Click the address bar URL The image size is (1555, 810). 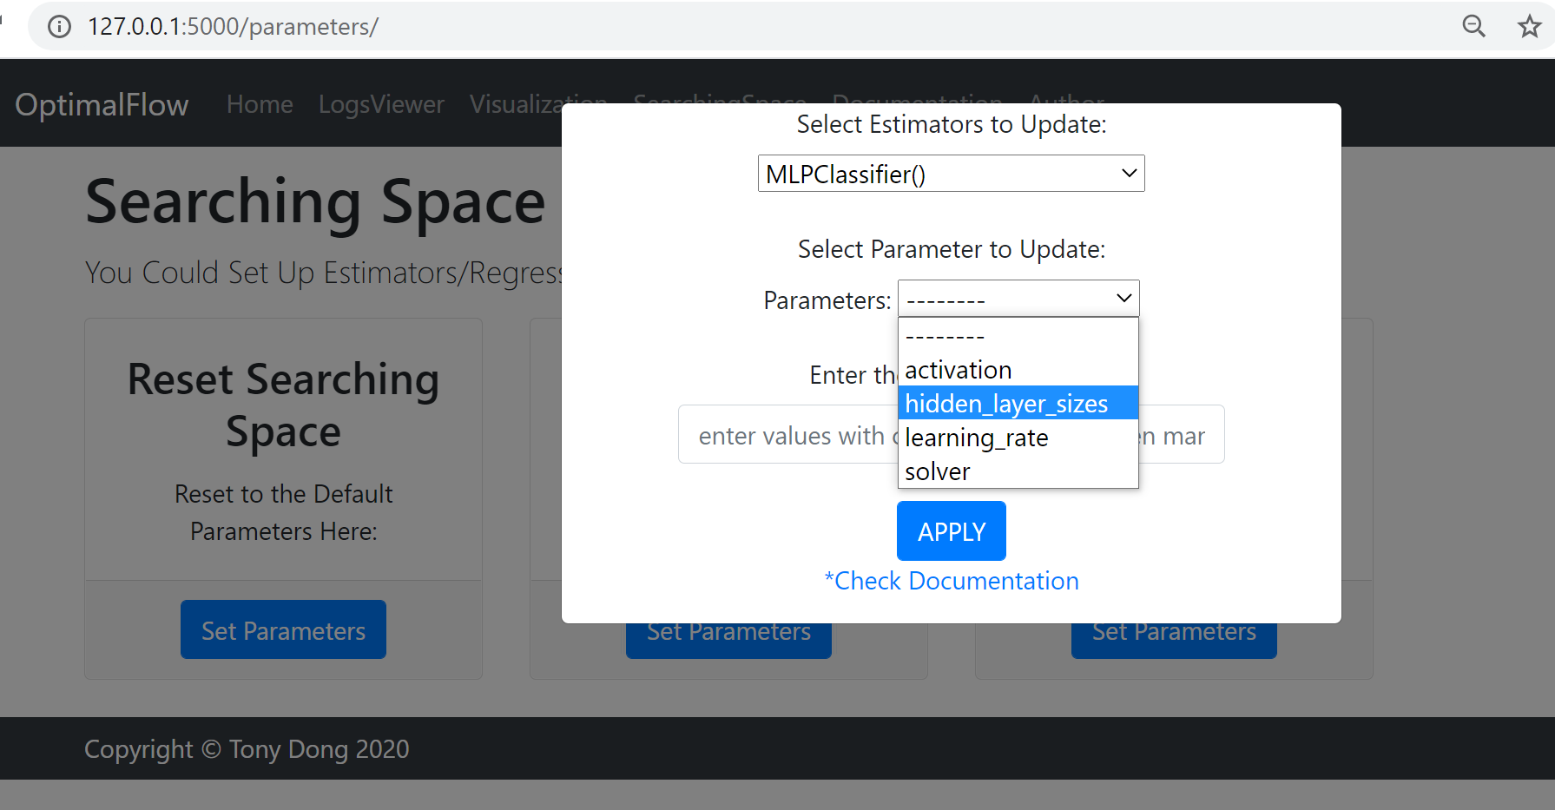pyautogui.click(x=233, y=27)
